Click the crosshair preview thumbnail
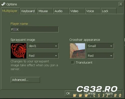This screenshot has width=125, height=99. tap(77, 51)
